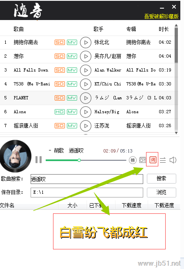Click the 保存目录 save path field
The width and height of the screenshot is (184, 269).
(x=87, y=193)
